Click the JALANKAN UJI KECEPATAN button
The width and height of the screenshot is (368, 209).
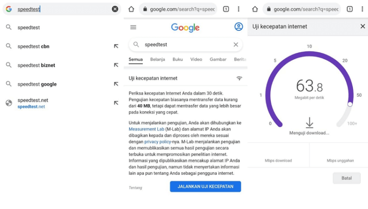[205, 186]
